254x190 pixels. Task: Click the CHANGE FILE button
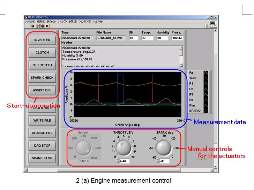42,133
